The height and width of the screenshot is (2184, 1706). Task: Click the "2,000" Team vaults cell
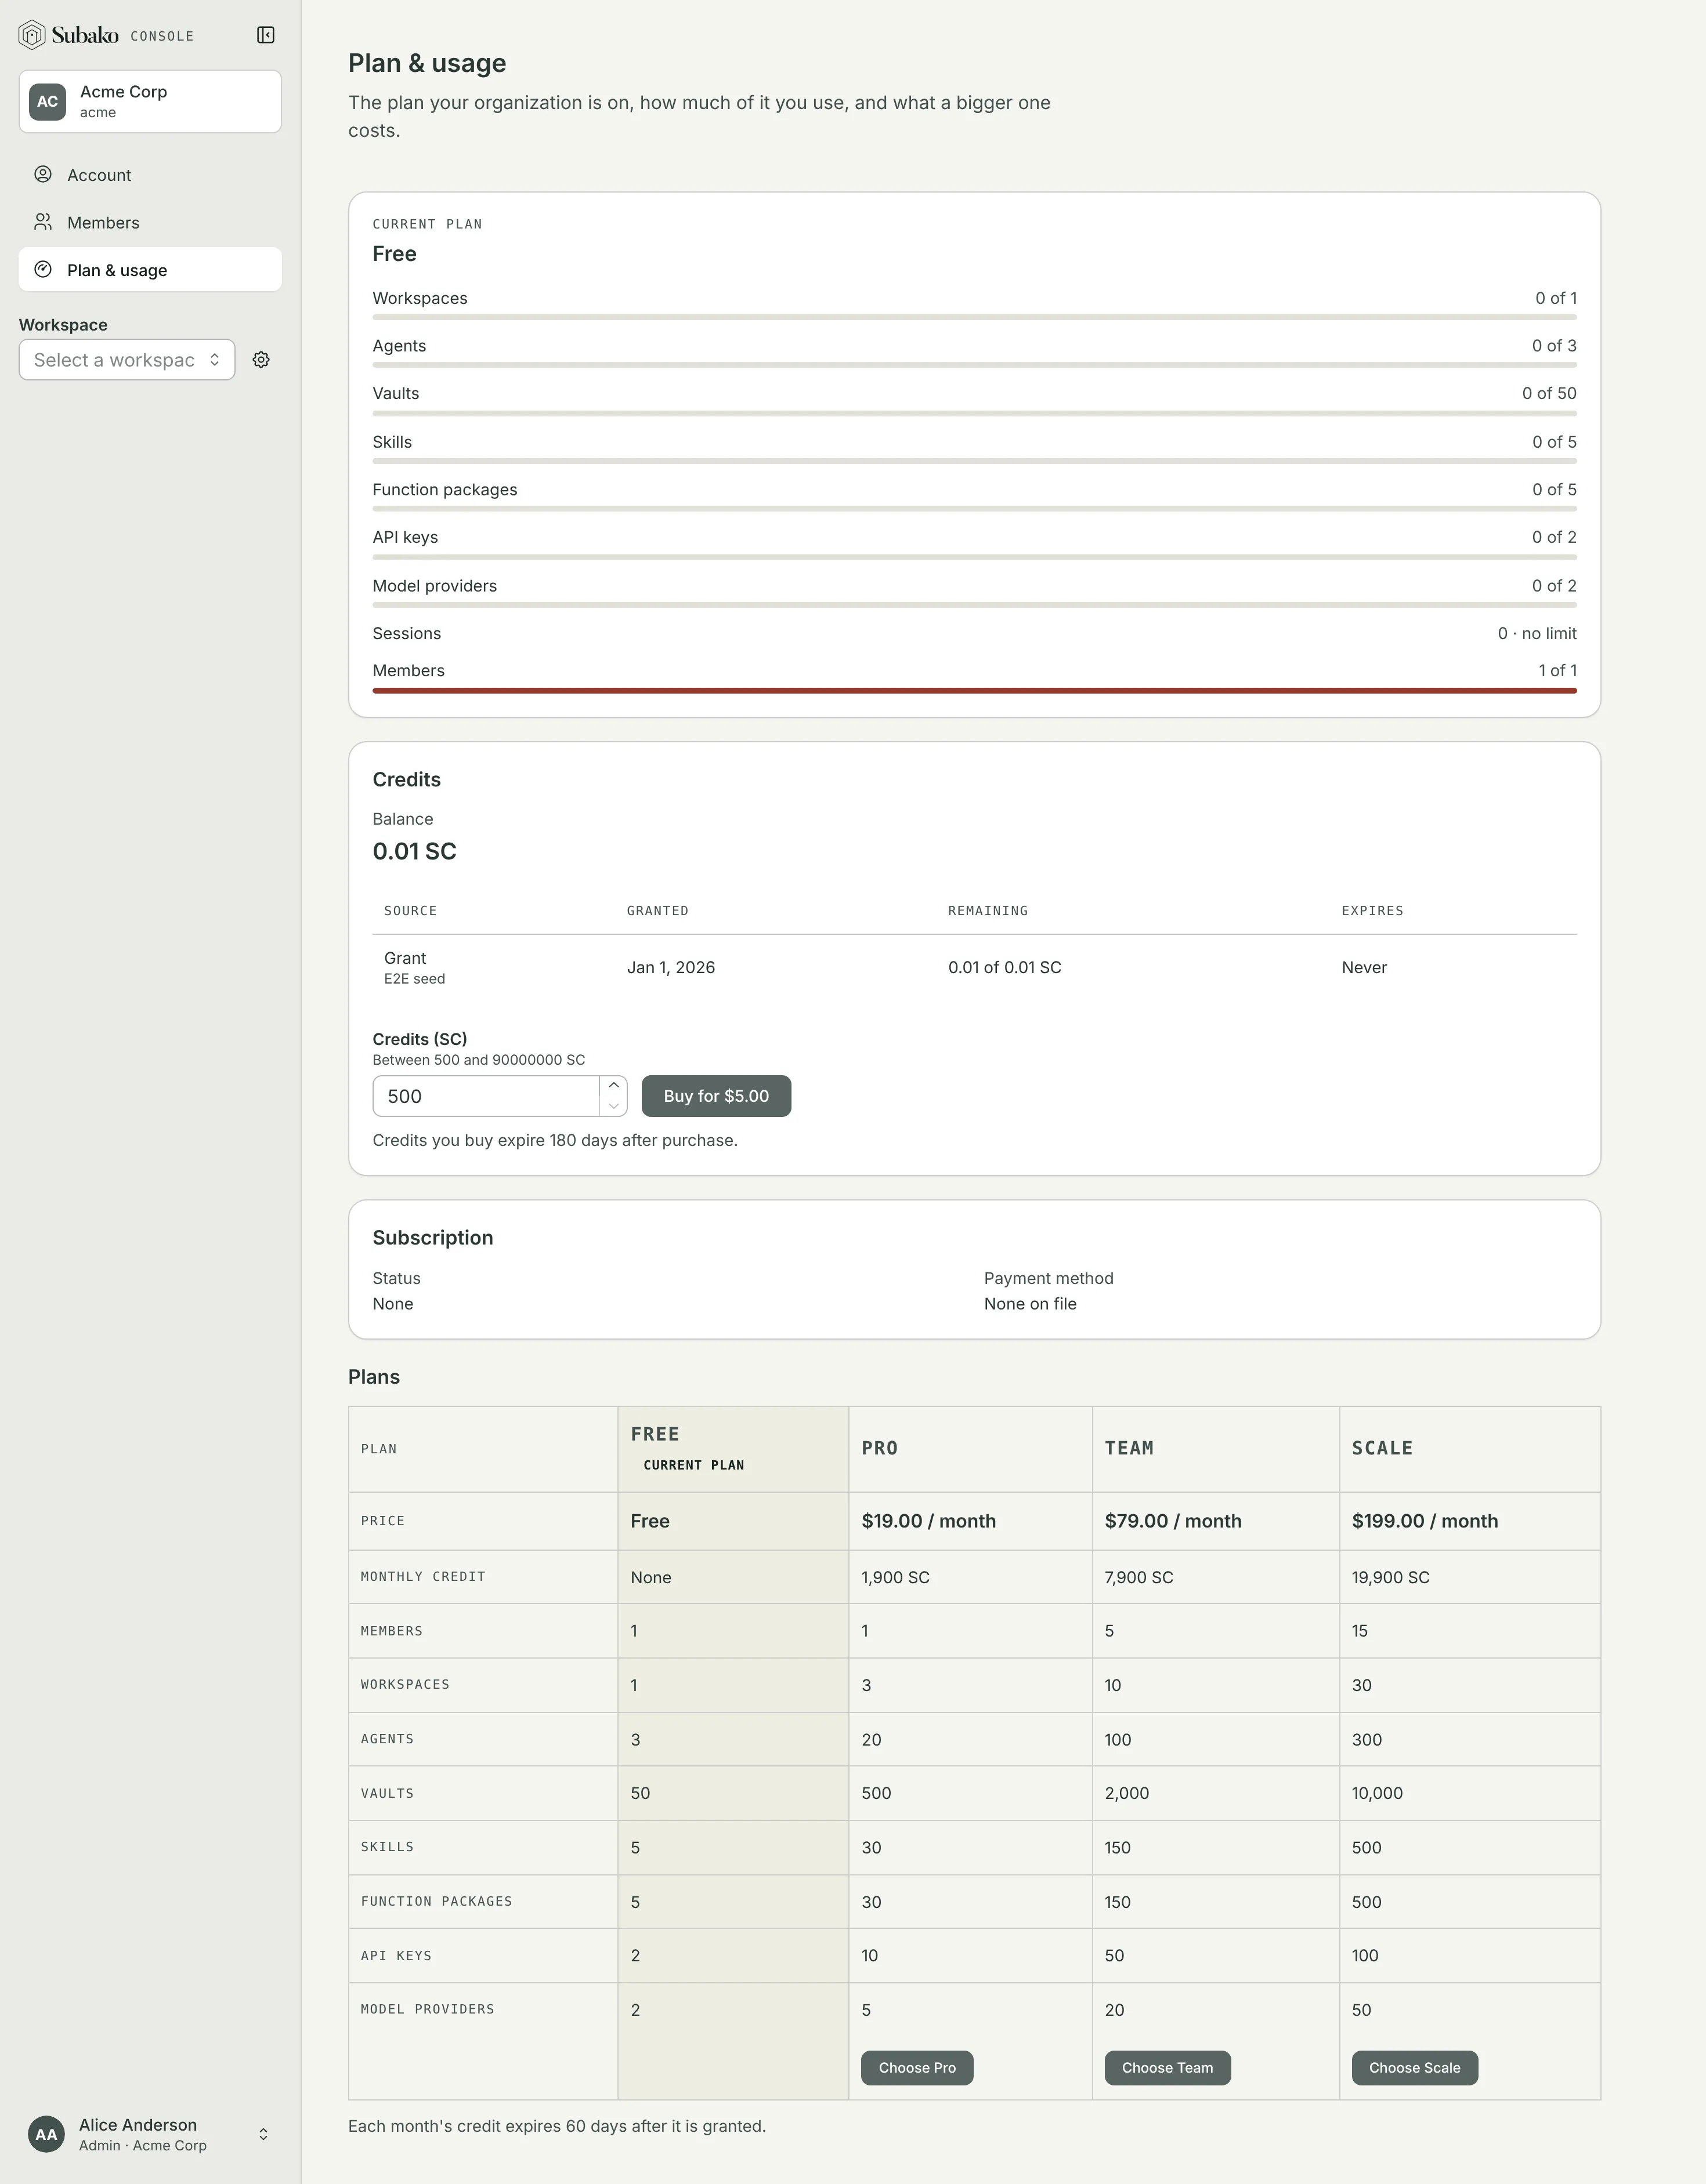click(1127, 1793)
